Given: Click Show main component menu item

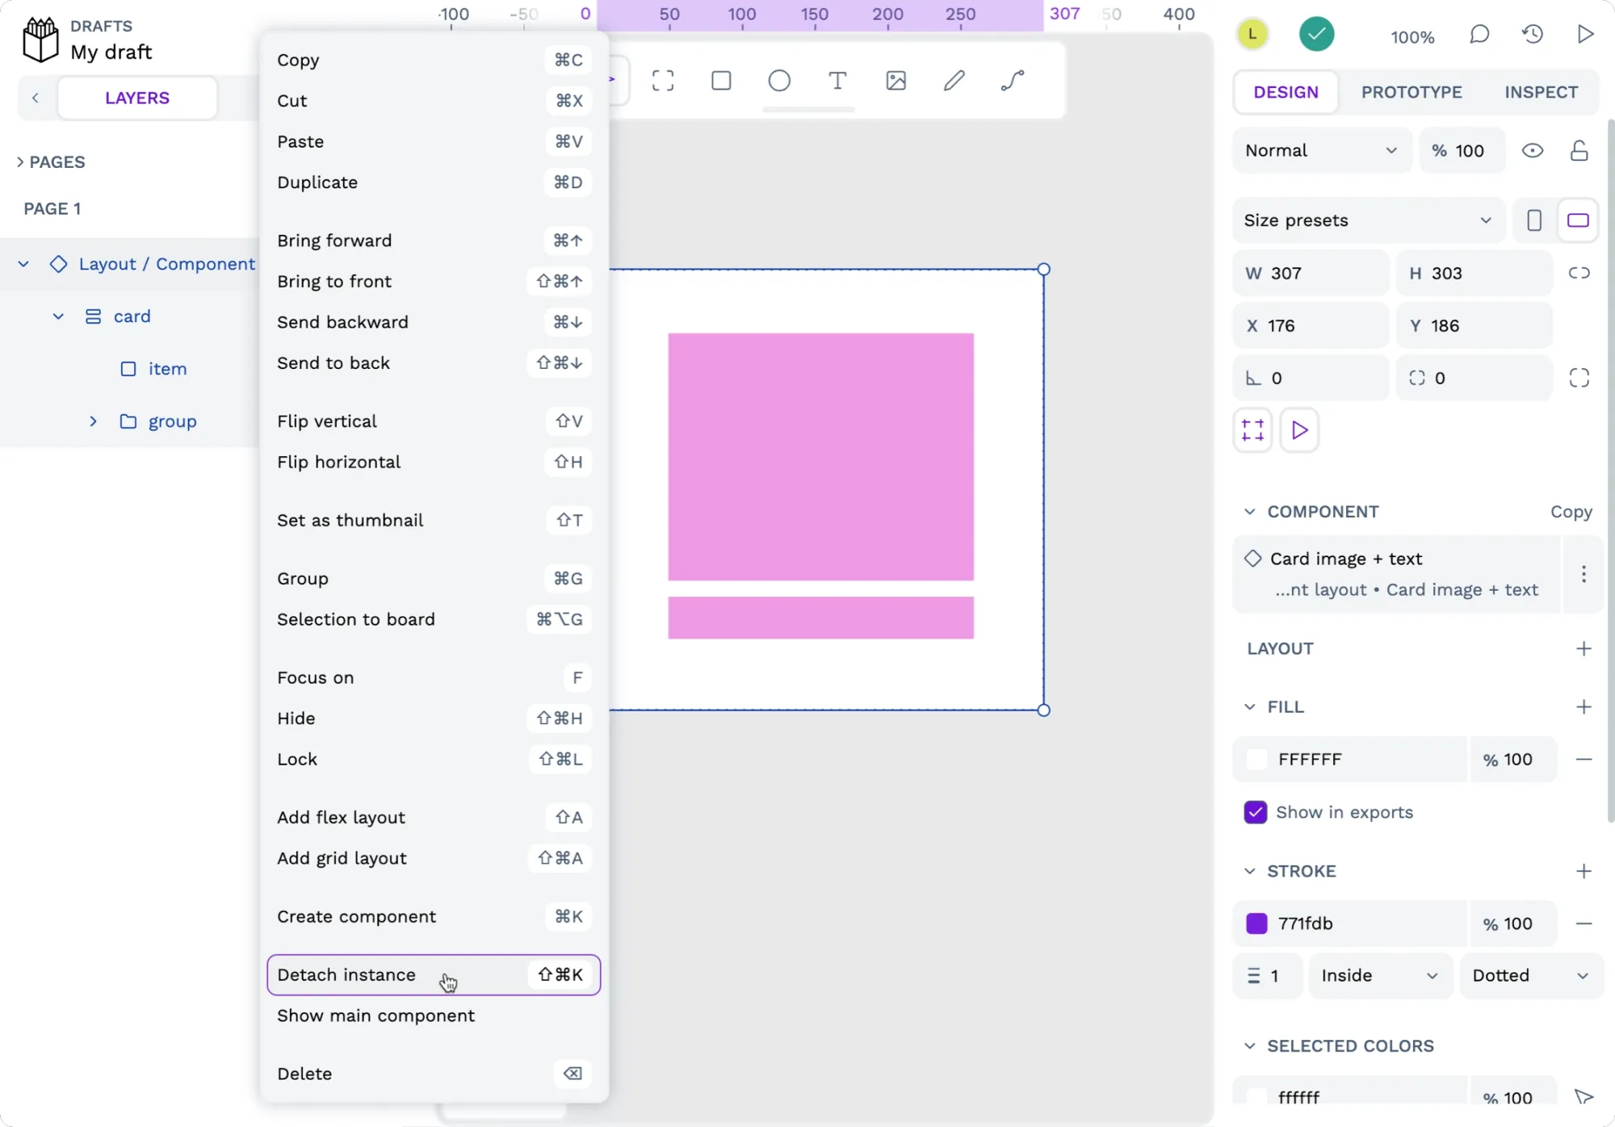Looking at the screenshot, I should [375, 1014].
